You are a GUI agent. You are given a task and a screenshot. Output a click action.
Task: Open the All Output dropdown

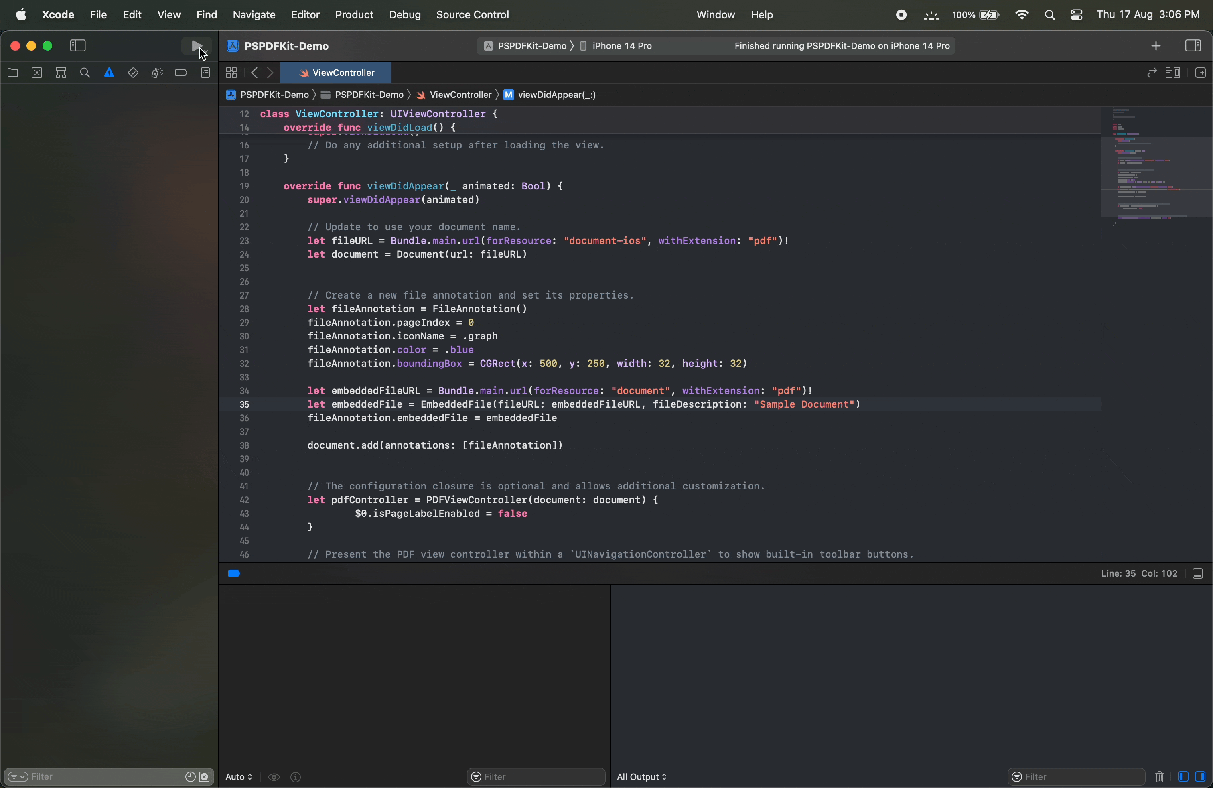[x=641, y=777]
